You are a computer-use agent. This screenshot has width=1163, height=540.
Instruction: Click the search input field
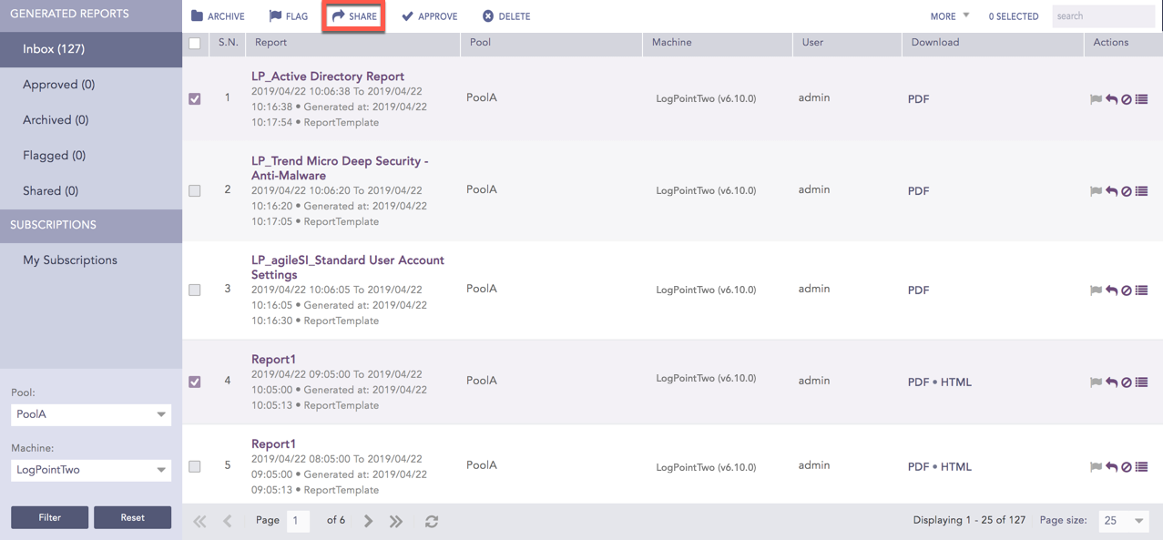[1103, 16]
